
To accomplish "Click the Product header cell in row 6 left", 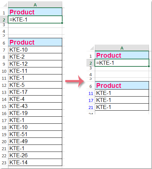I will [x=35, y=42].
